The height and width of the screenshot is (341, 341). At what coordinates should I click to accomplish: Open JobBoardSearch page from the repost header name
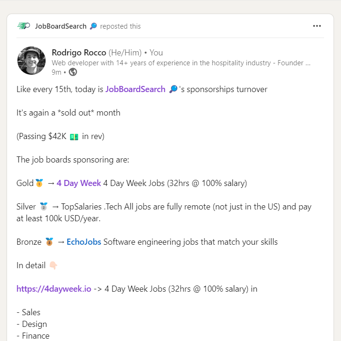click(61, 26)
